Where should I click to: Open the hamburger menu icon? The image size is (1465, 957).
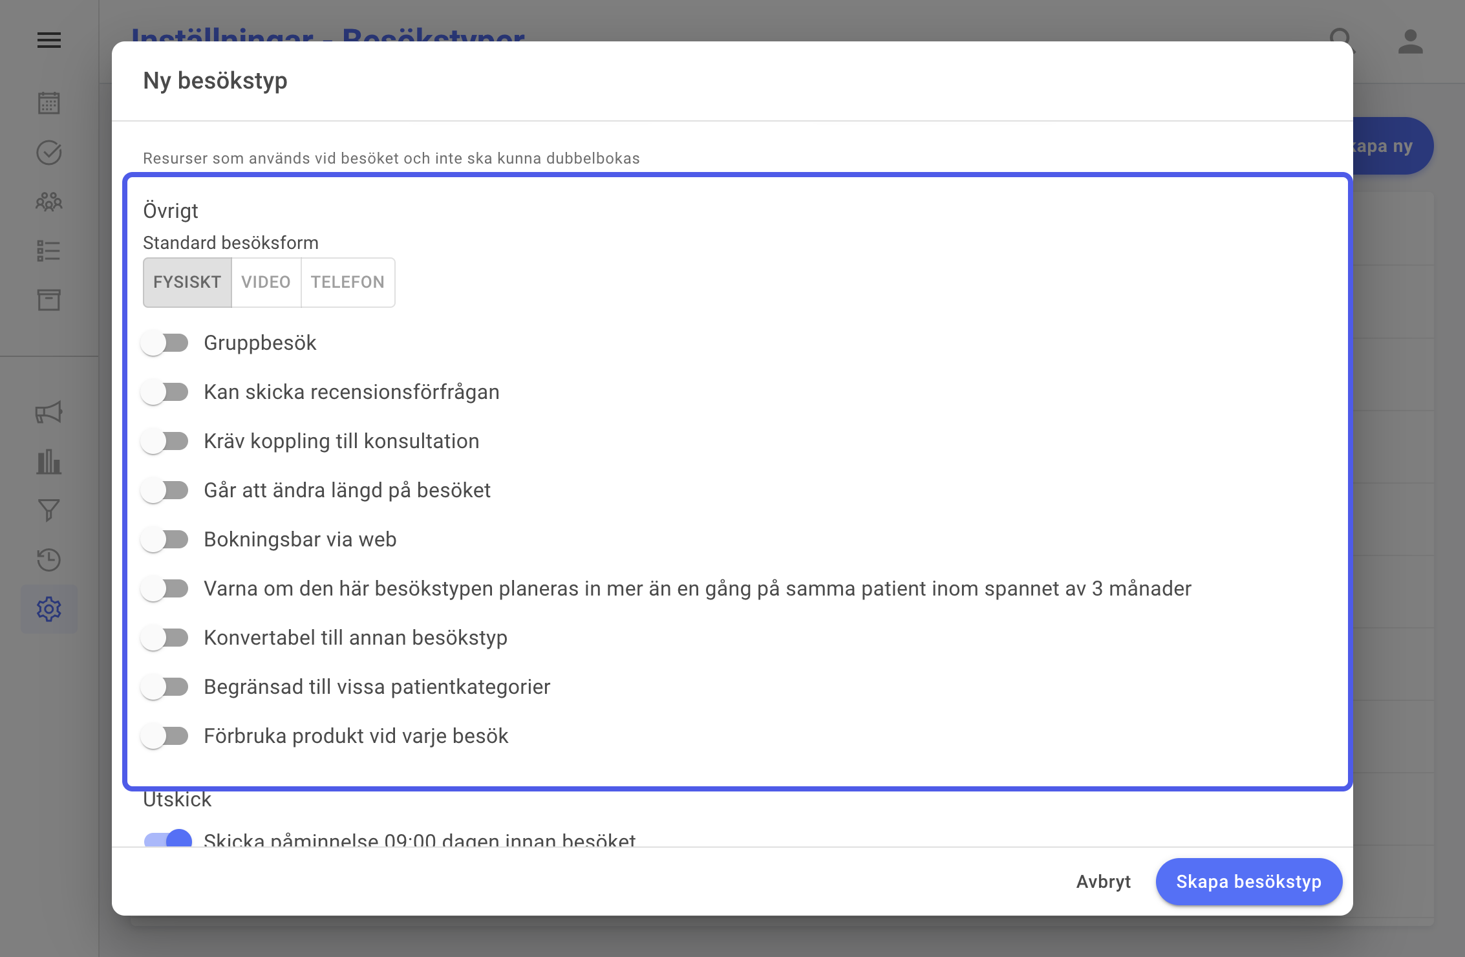click(49, 40)
